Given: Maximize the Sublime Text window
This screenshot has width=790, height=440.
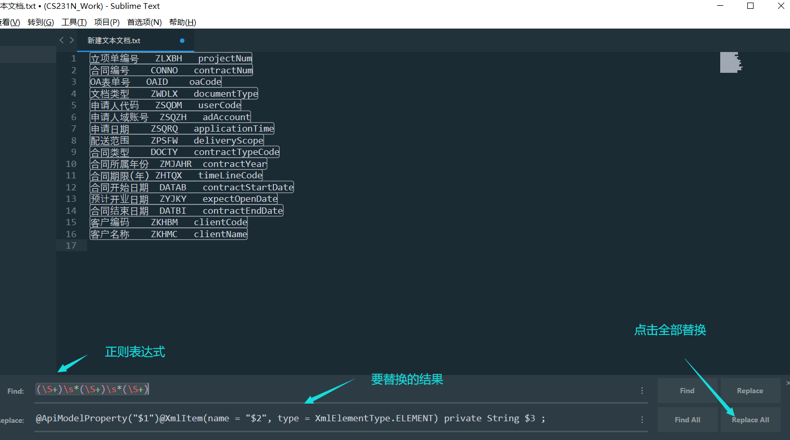Looking at the screenshot, I should [750, 6].
